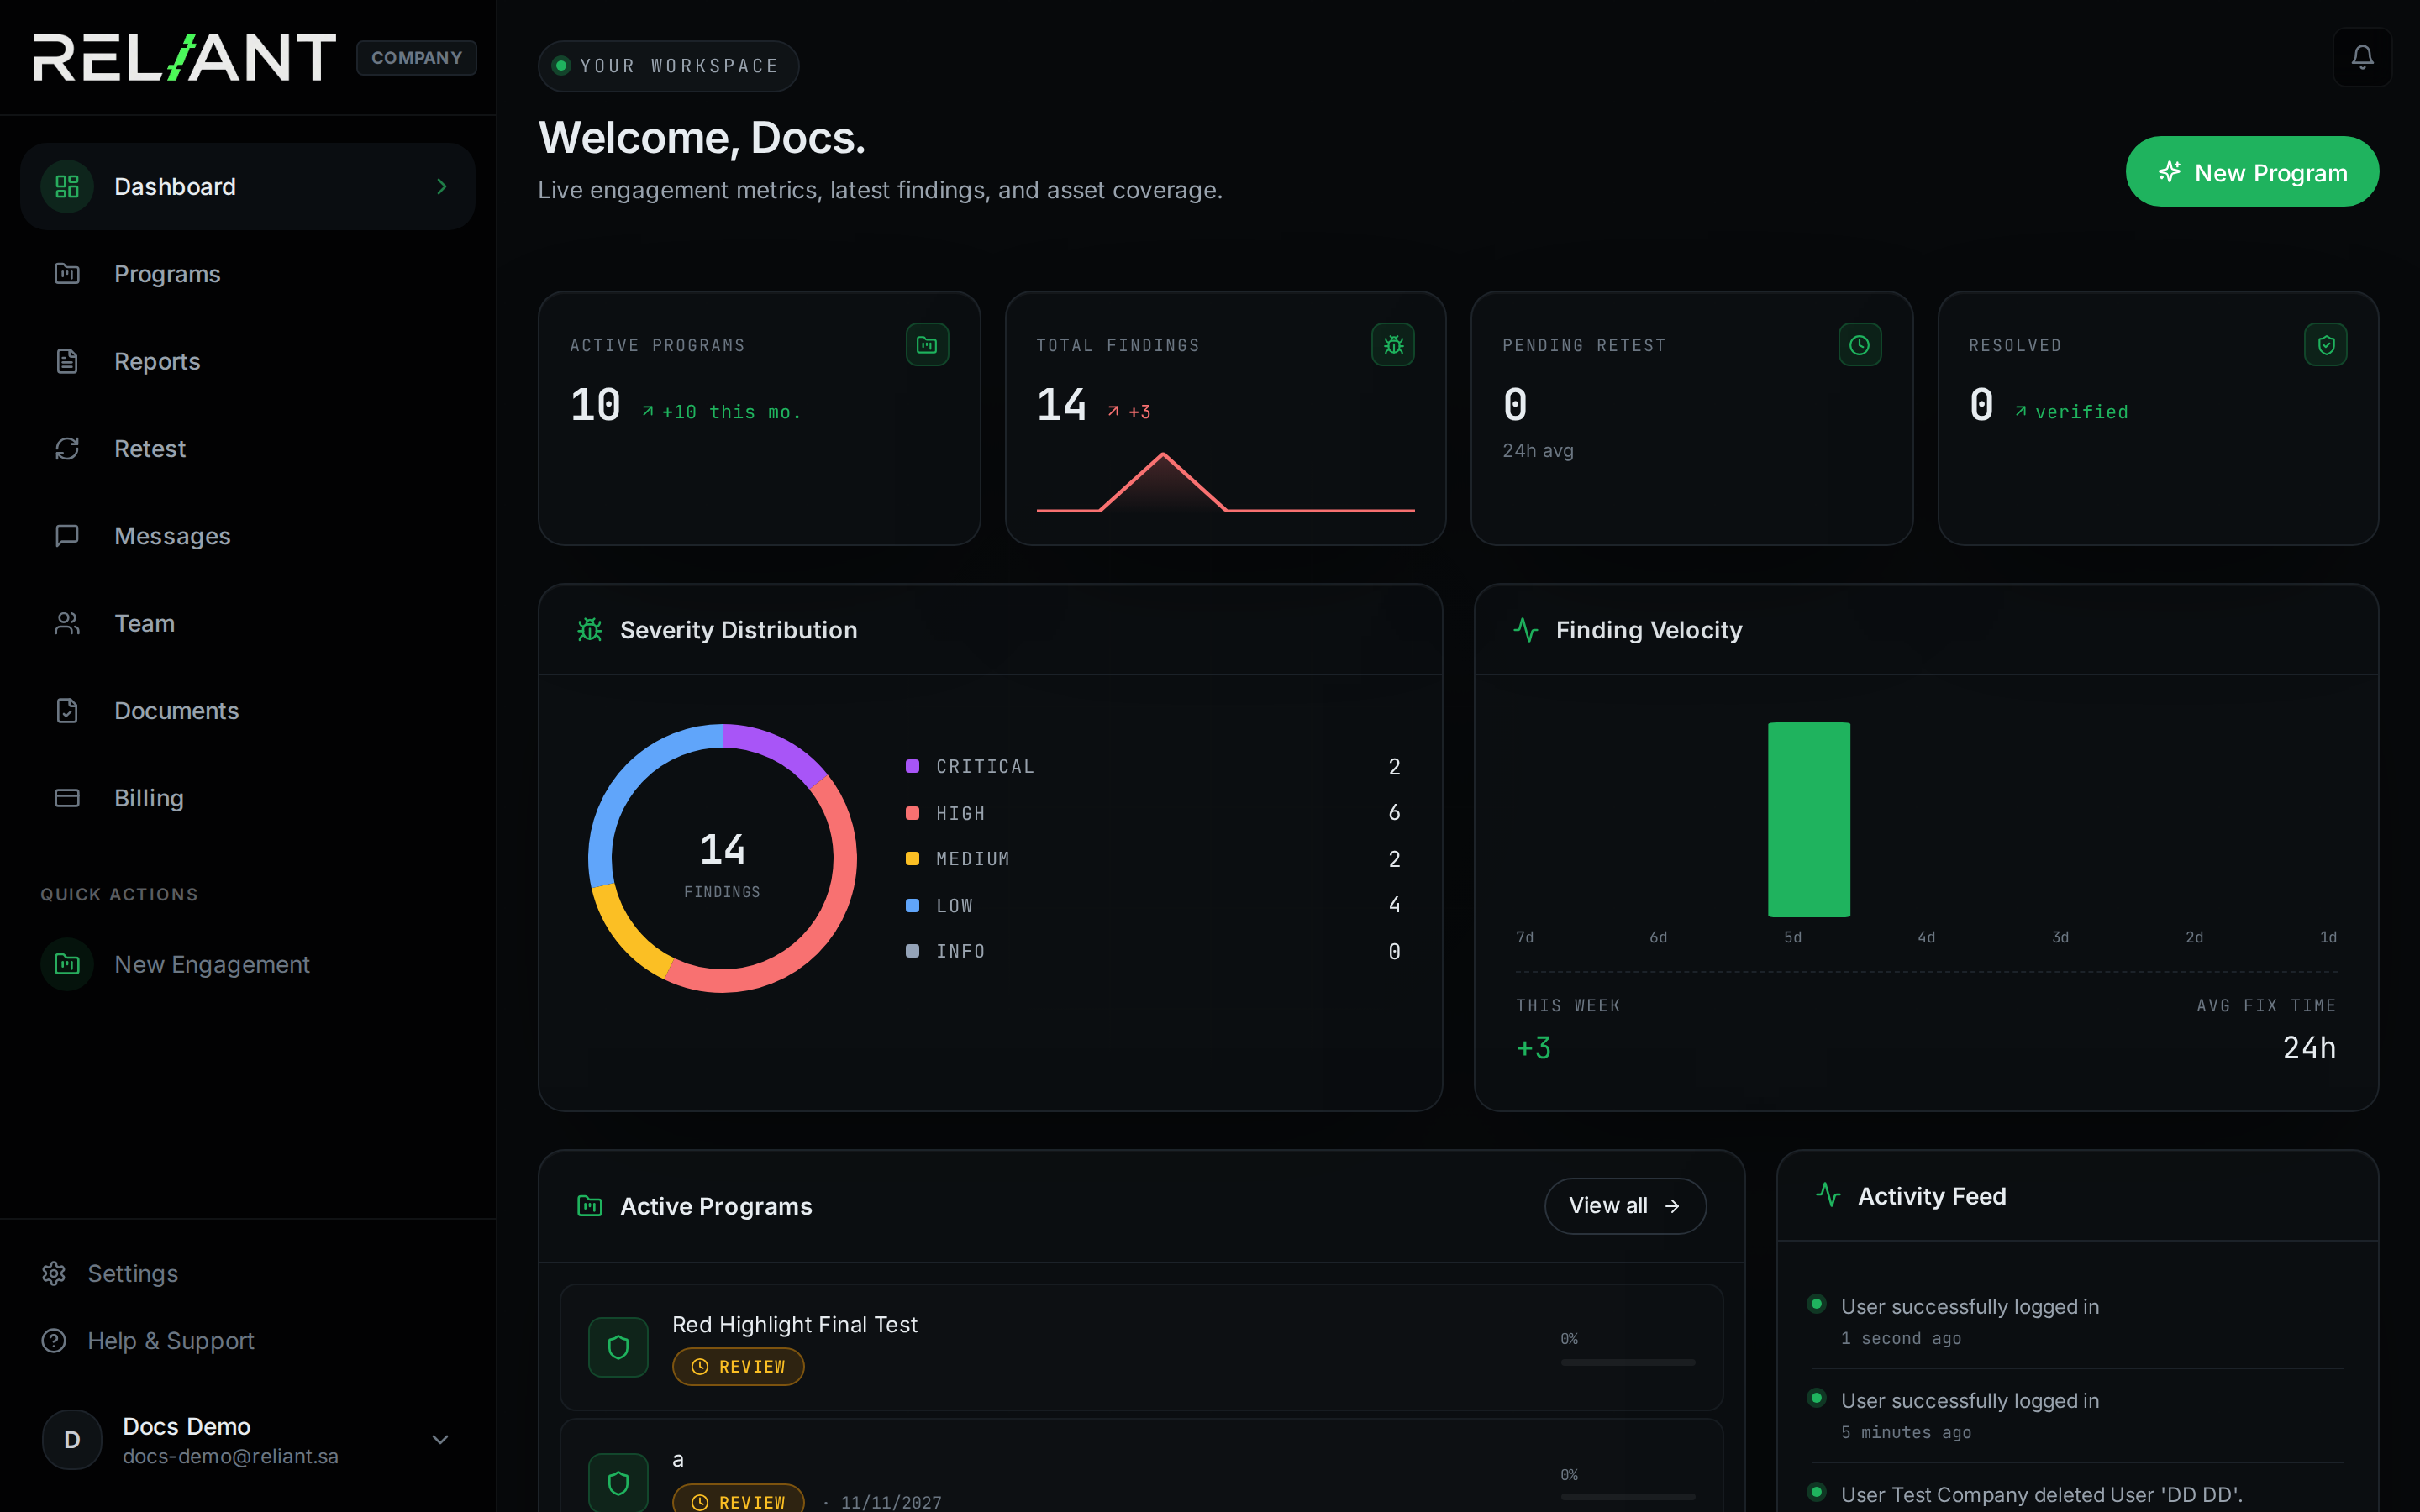Click the Help & Support question icon
The width and height of the screenshot is (2420, 1512).
pos(54,1340)
